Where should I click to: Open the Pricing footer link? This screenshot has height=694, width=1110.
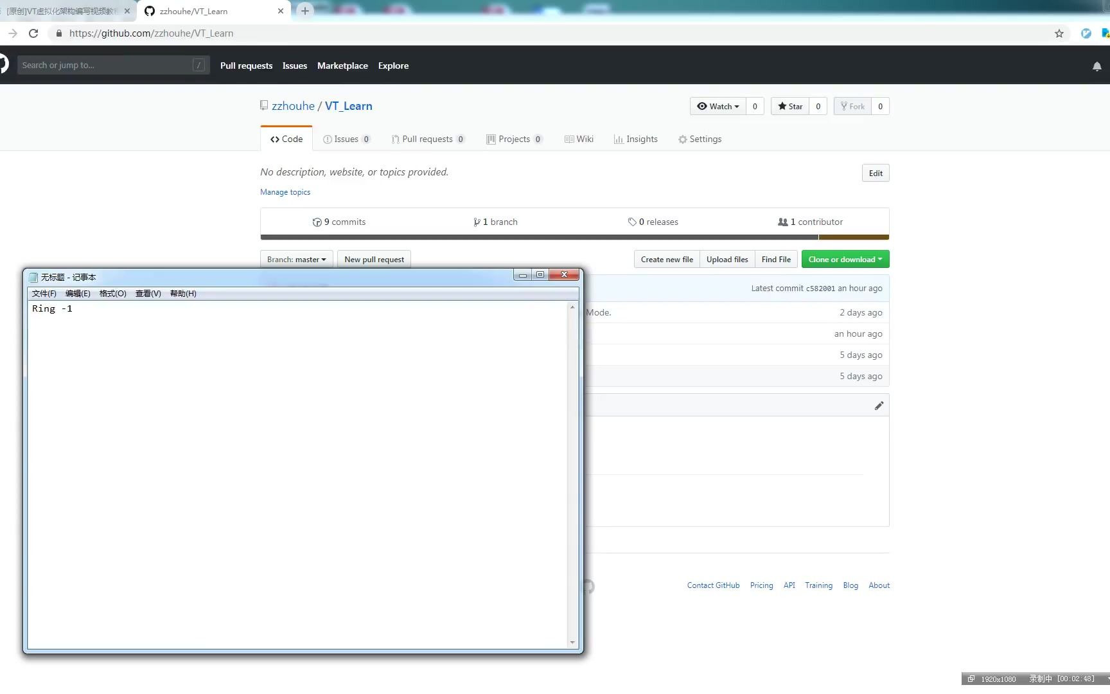pyautogui.click(x=761, y=585)
